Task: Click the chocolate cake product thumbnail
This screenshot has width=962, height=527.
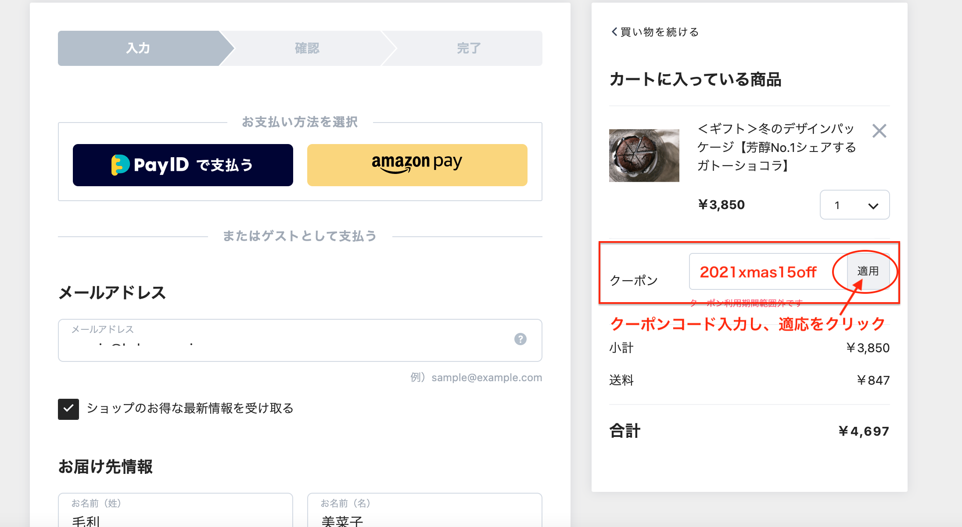Action: coord(644,155)
